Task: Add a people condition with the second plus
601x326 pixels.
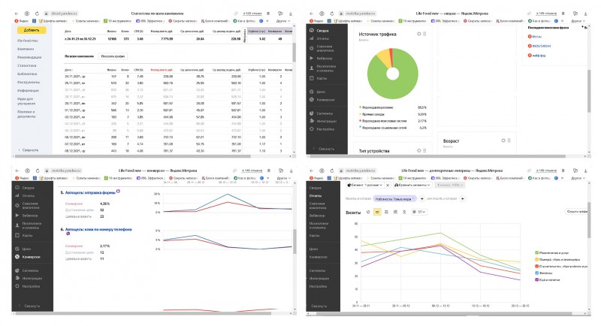Action: (x=462, y=199)
